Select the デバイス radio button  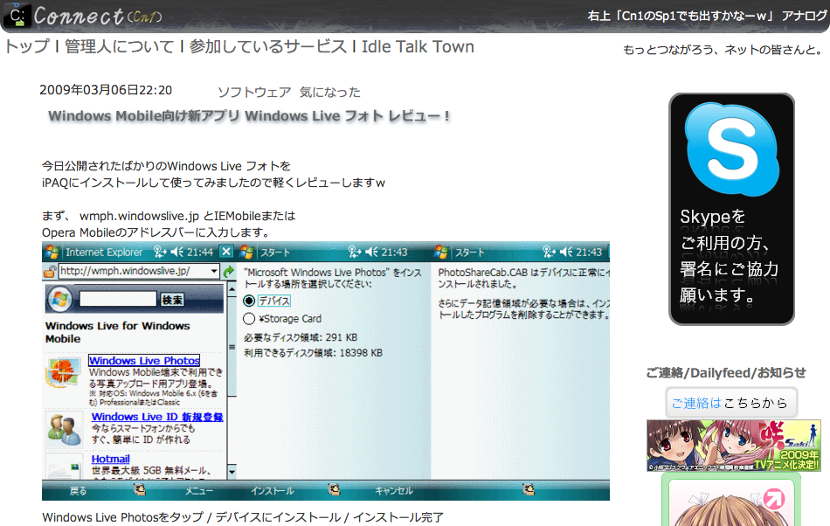[249, 301]
